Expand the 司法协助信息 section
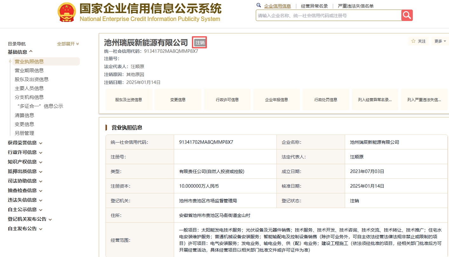Image resolution: width=449 pixels, height=257 pixels. 25,181
